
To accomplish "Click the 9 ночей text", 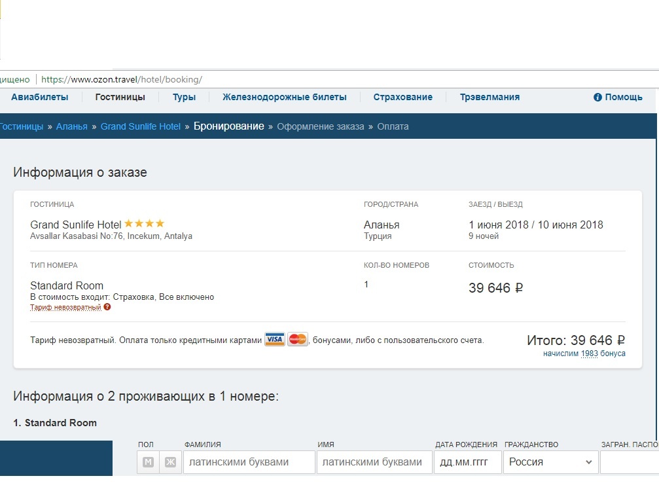I will click(484, 236).
